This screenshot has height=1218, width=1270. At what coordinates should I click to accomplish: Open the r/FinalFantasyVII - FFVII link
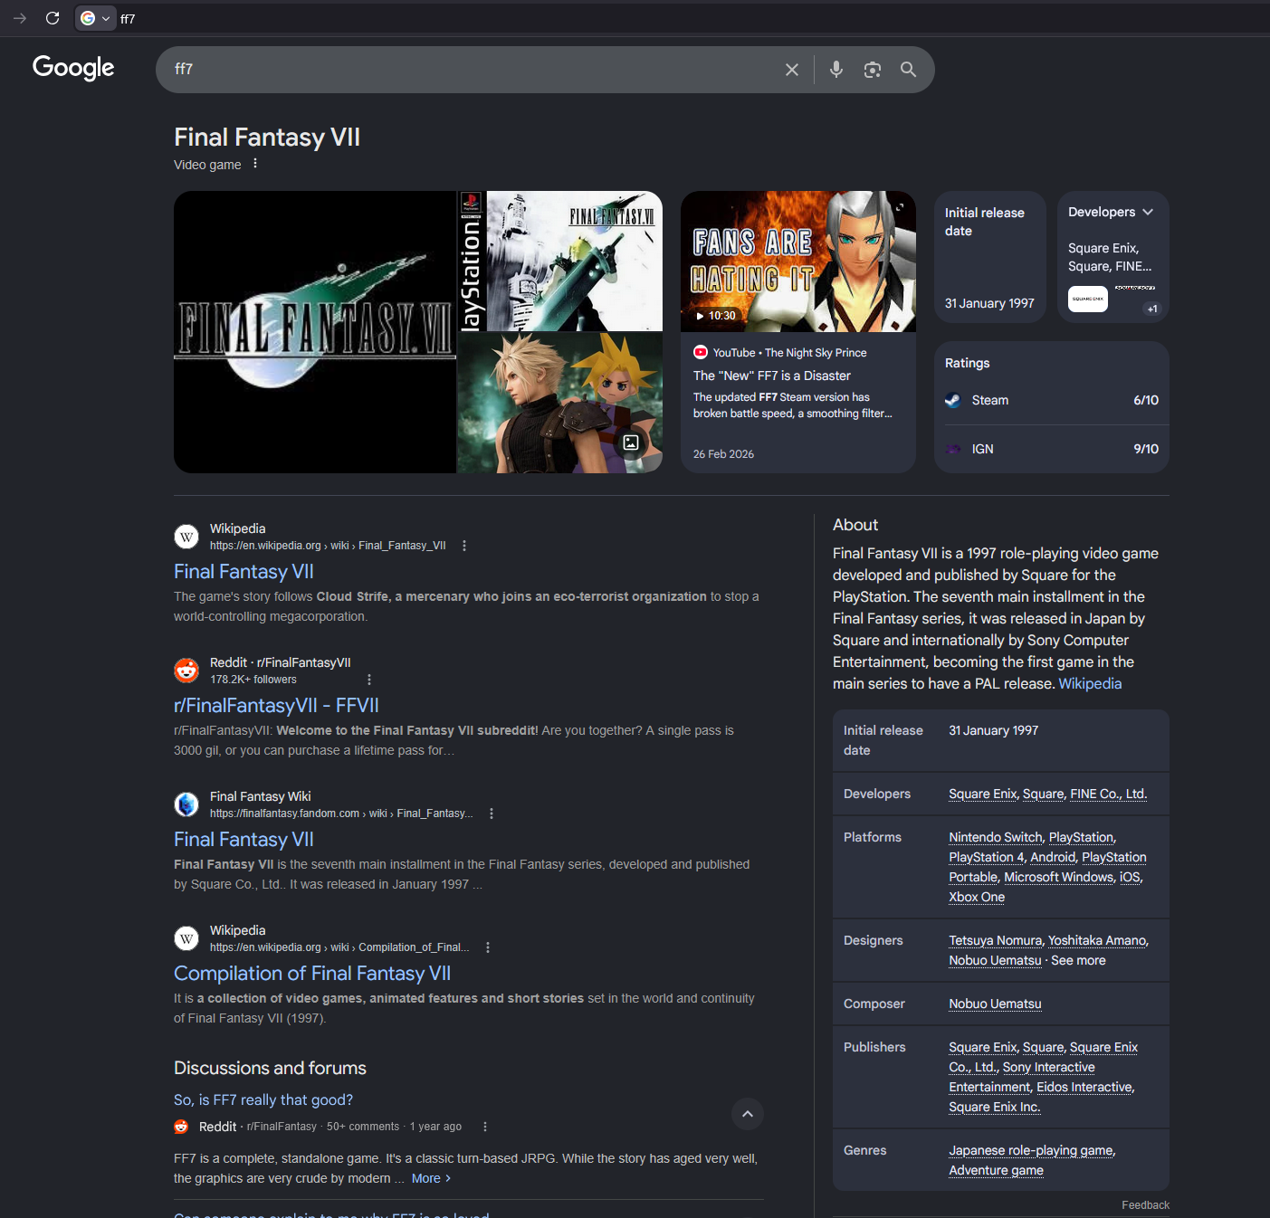[x=276, y=706]
